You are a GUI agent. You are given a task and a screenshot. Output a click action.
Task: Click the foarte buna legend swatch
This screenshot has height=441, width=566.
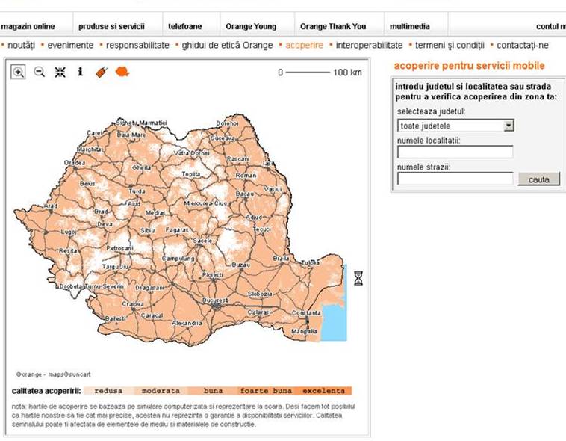[x=266, y=391]
